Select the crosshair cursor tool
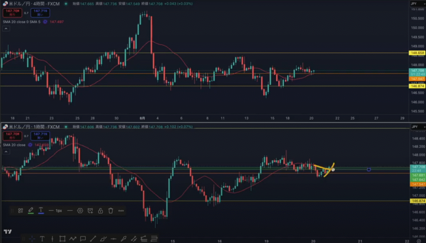Screen dimensions: 426x243 tap(32, 239)
